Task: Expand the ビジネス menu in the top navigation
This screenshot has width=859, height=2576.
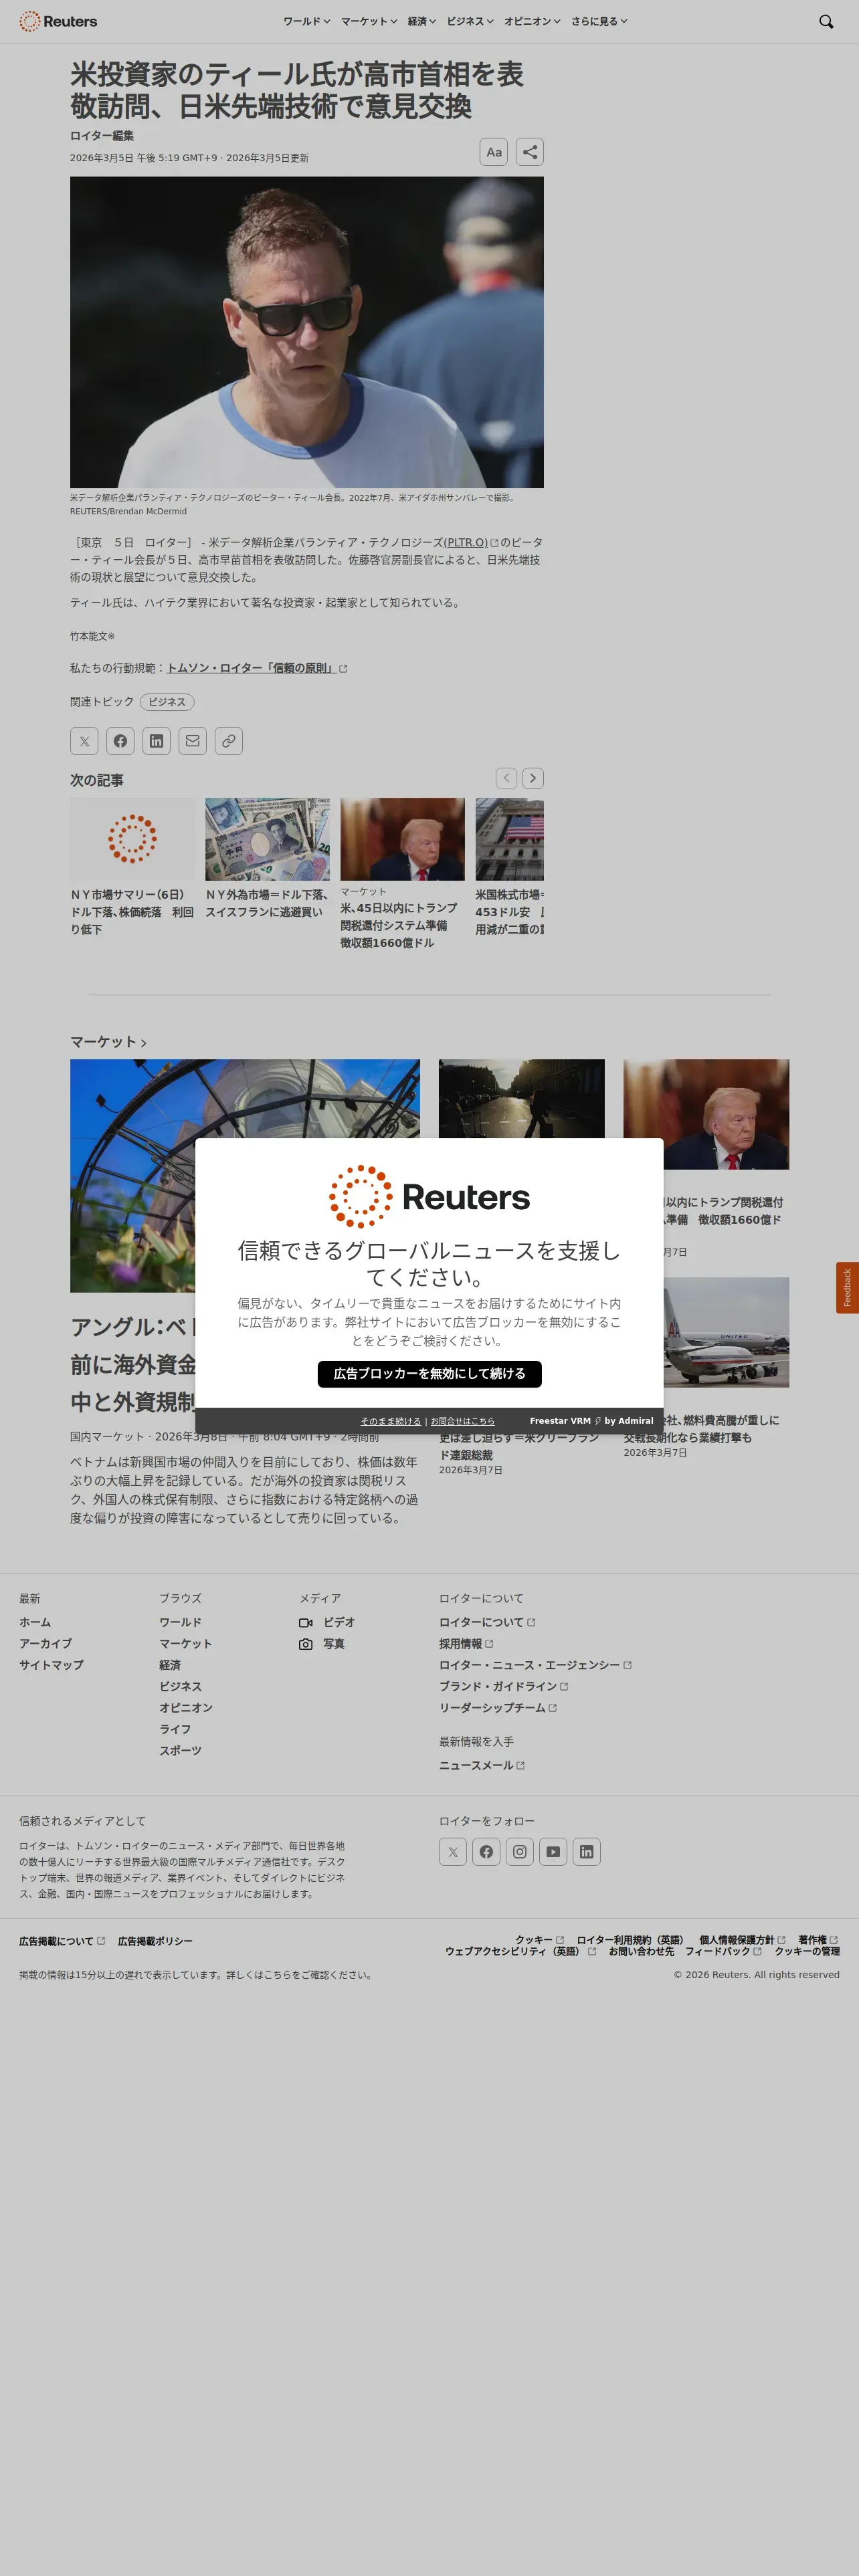Action: (x=470, y=21)
